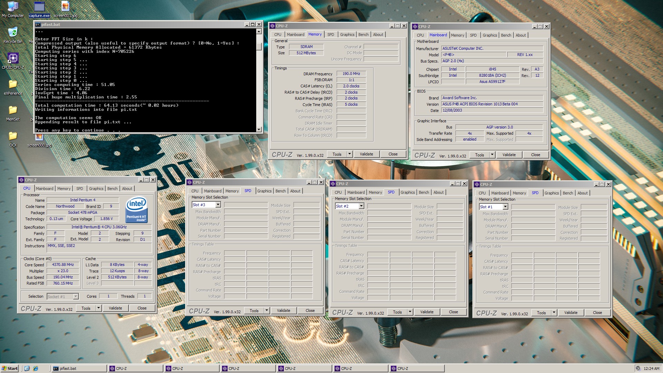Switch to Graphics tab in Mainboard window
This screenshot has height=373, width=663.
click(490, 35)
